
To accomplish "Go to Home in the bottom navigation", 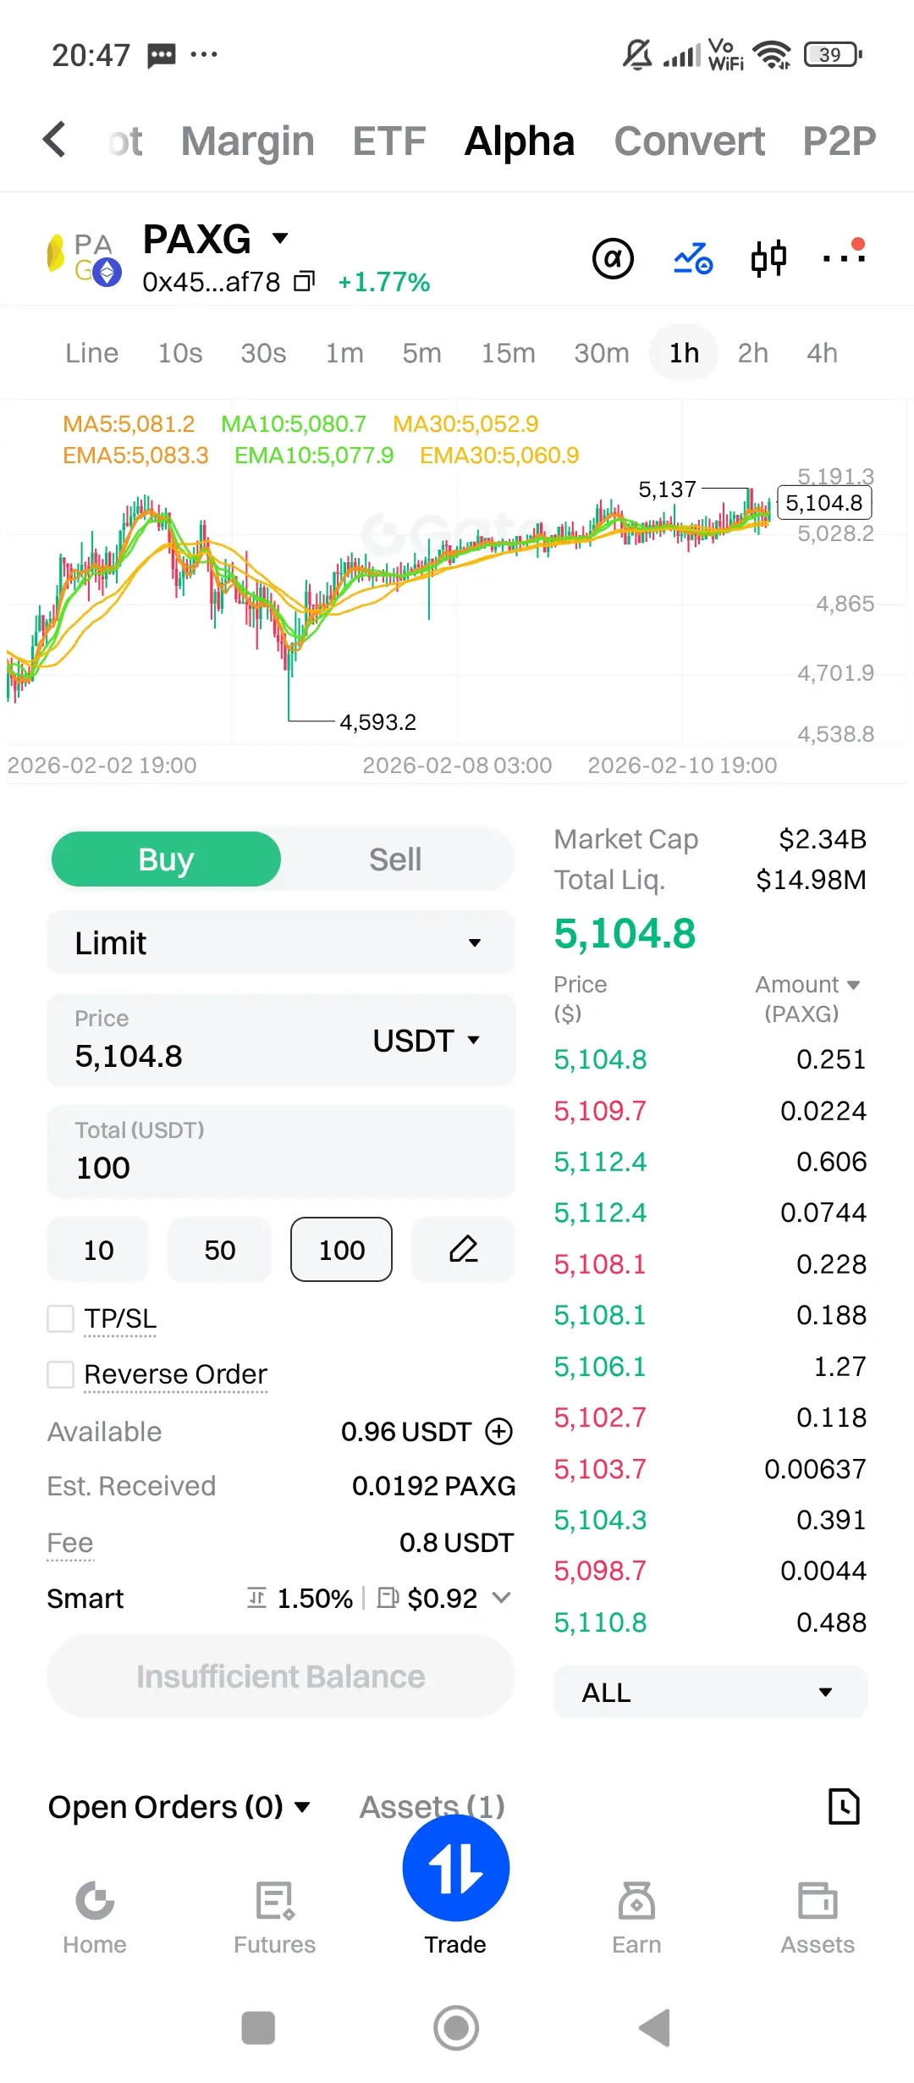I will [x=95, y=1918].
